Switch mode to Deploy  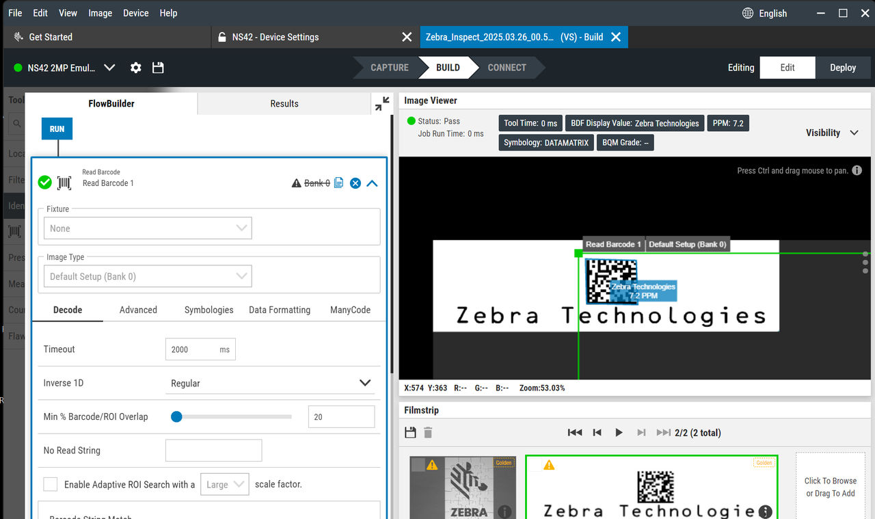(x=843, y=68)
